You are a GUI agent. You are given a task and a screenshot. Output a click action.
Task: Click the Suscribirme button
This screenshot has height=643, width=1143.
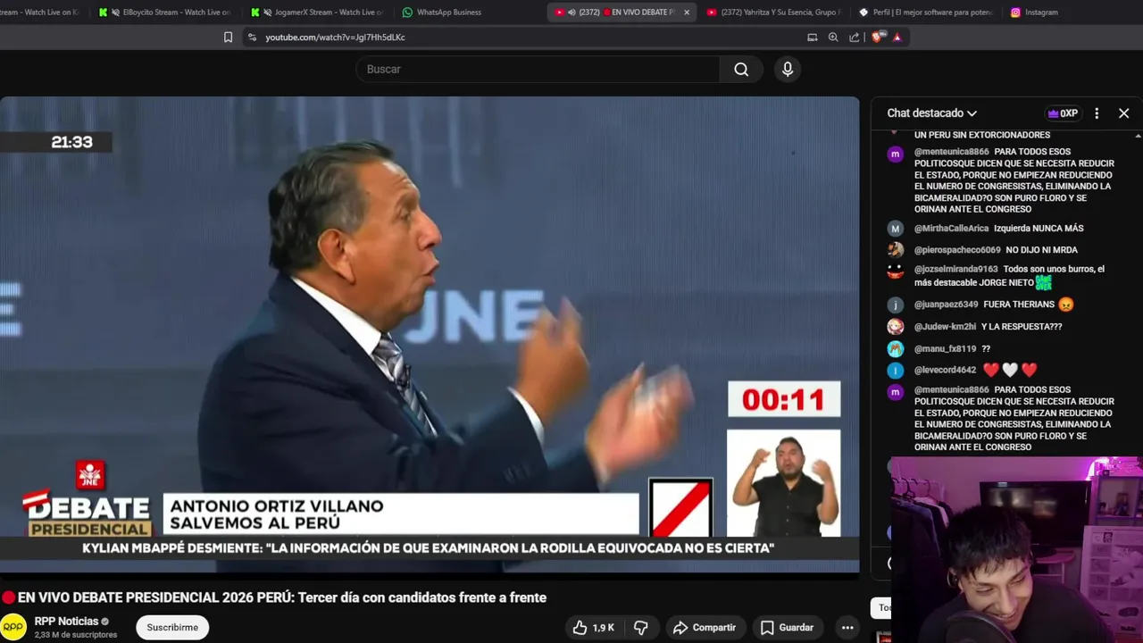[172, 628]
